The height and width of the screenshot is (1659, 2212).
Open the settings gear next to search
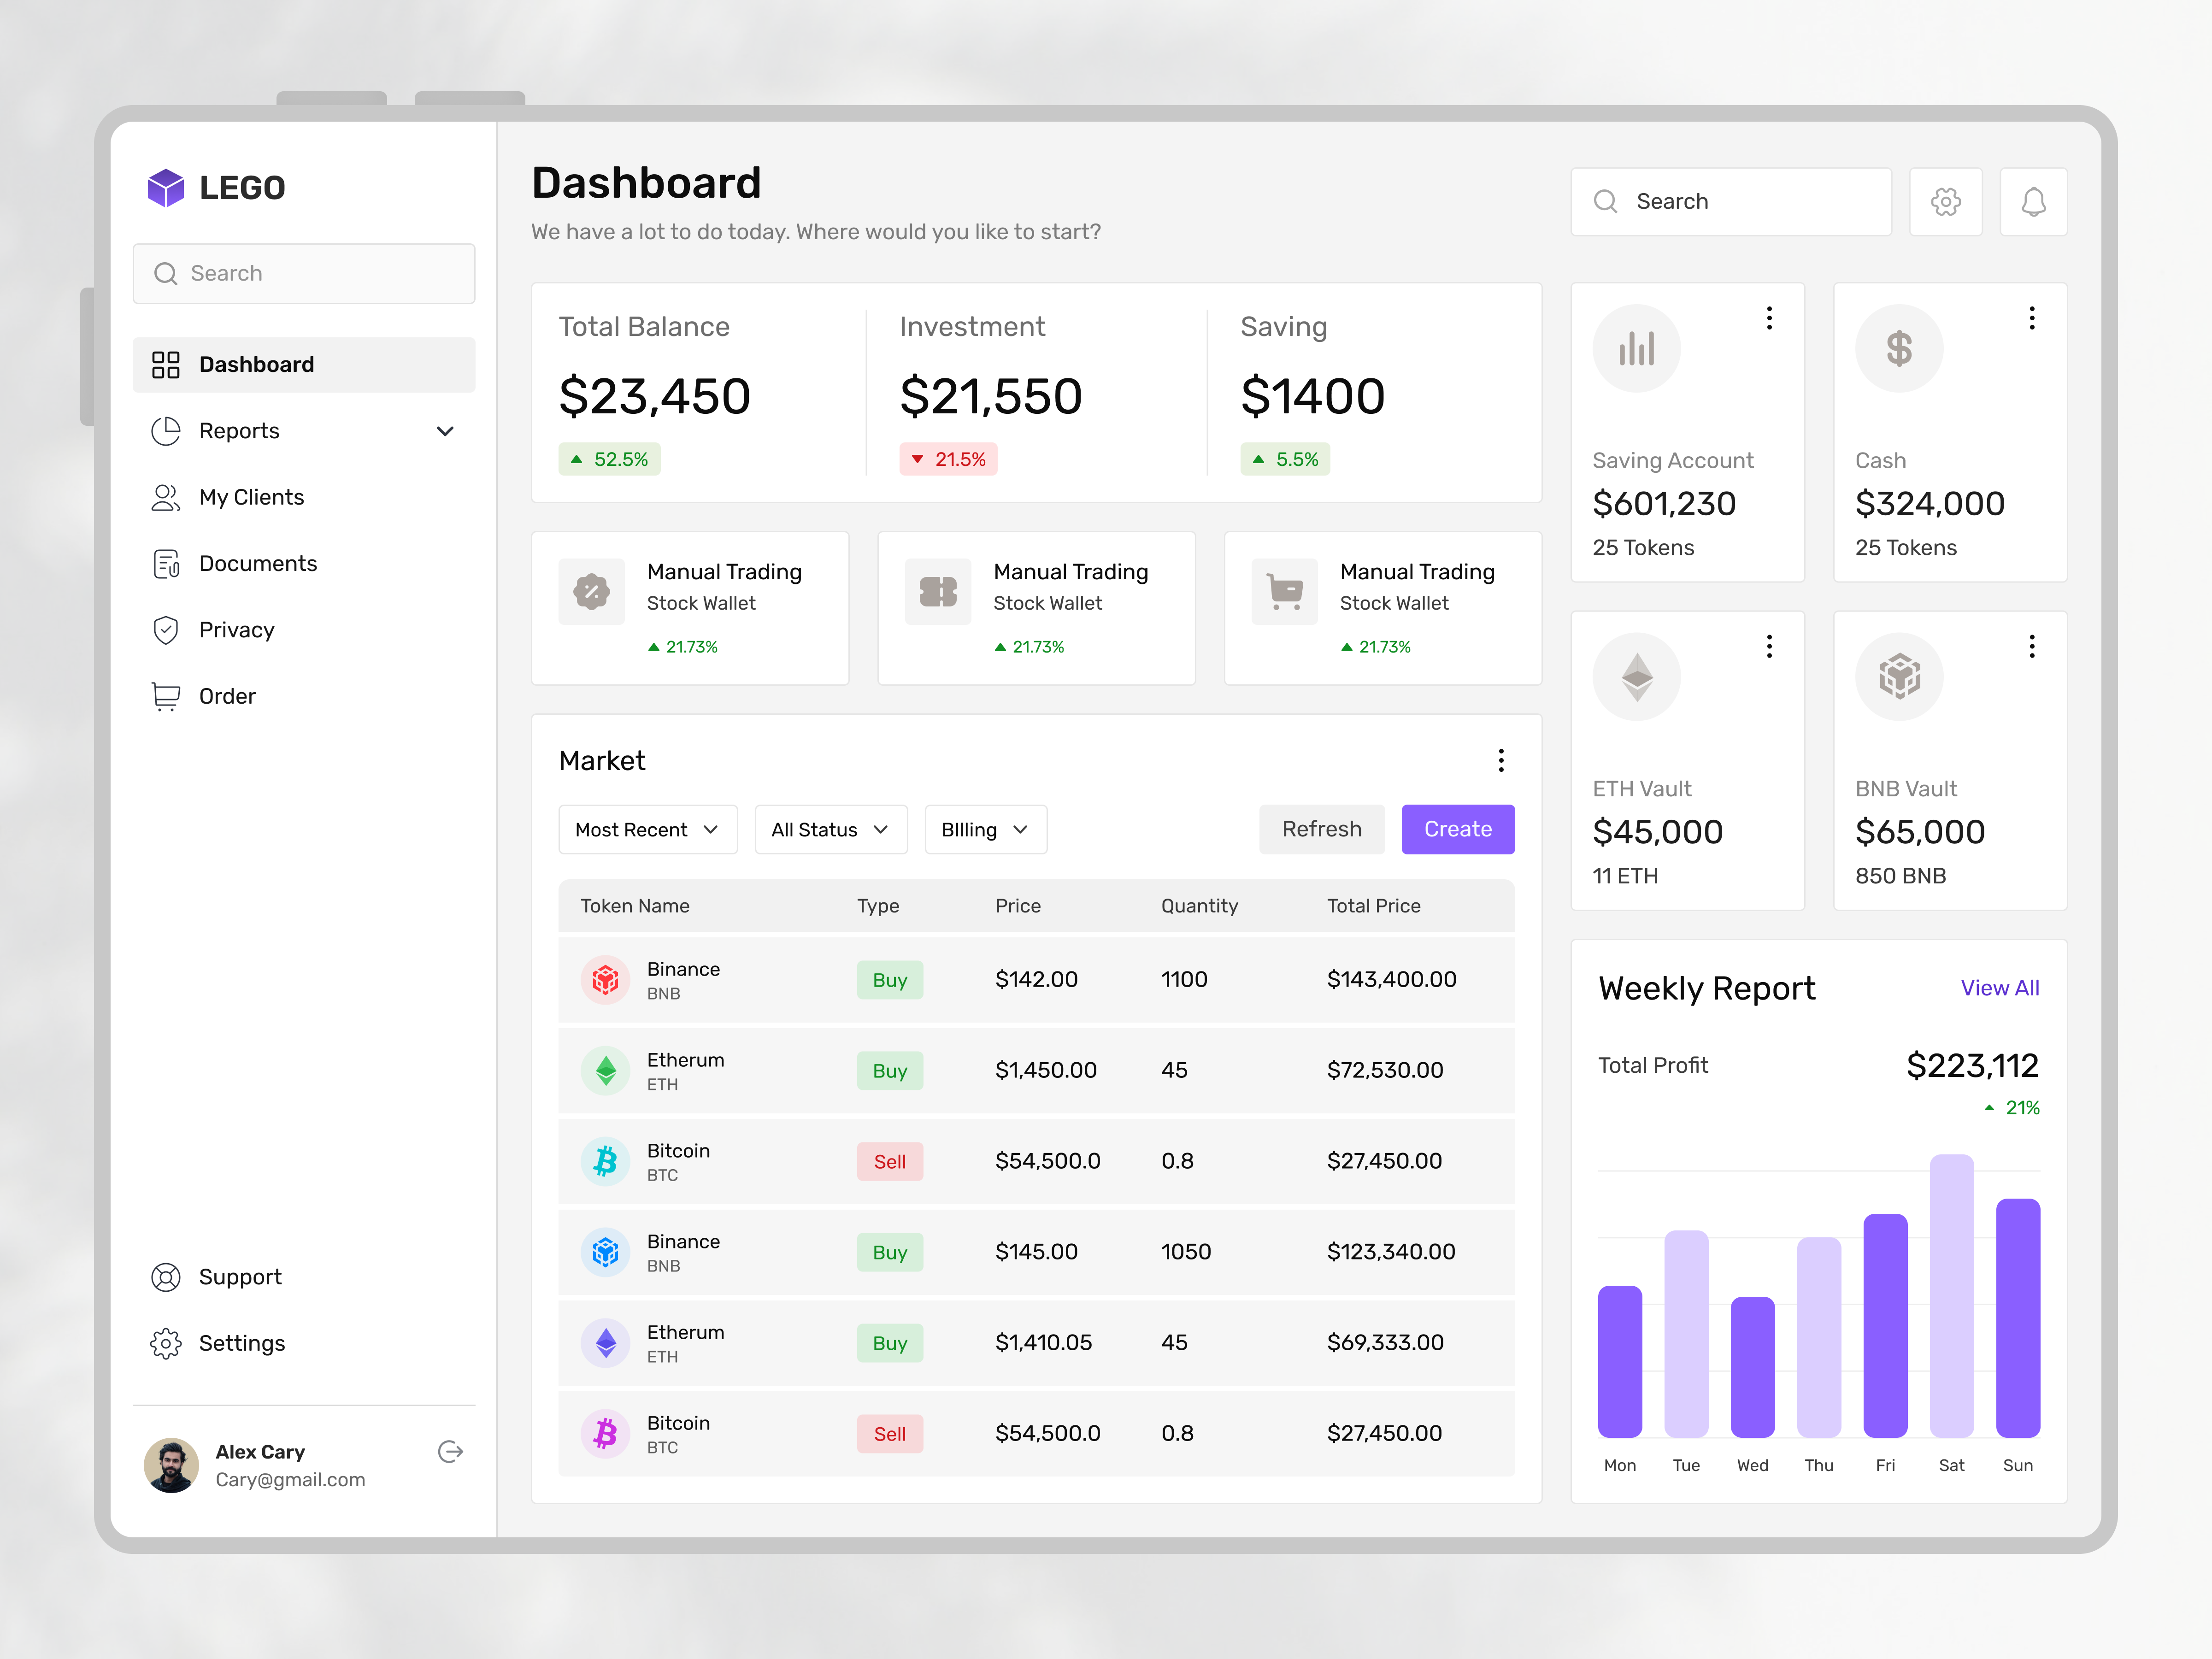point(1946,201)
